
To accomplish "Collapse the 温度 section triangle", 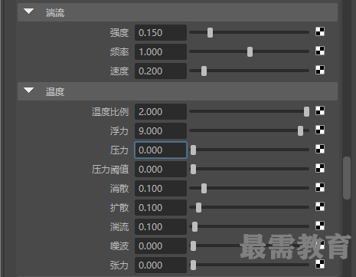I will [28, 91].
